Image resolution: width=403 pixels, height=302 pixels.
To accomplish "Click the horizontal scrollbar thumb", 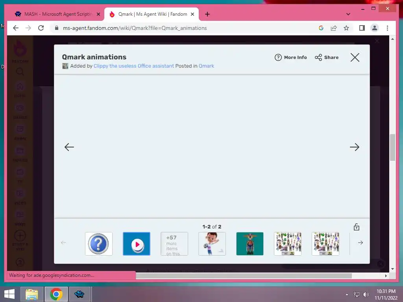I will pos(244,276).
